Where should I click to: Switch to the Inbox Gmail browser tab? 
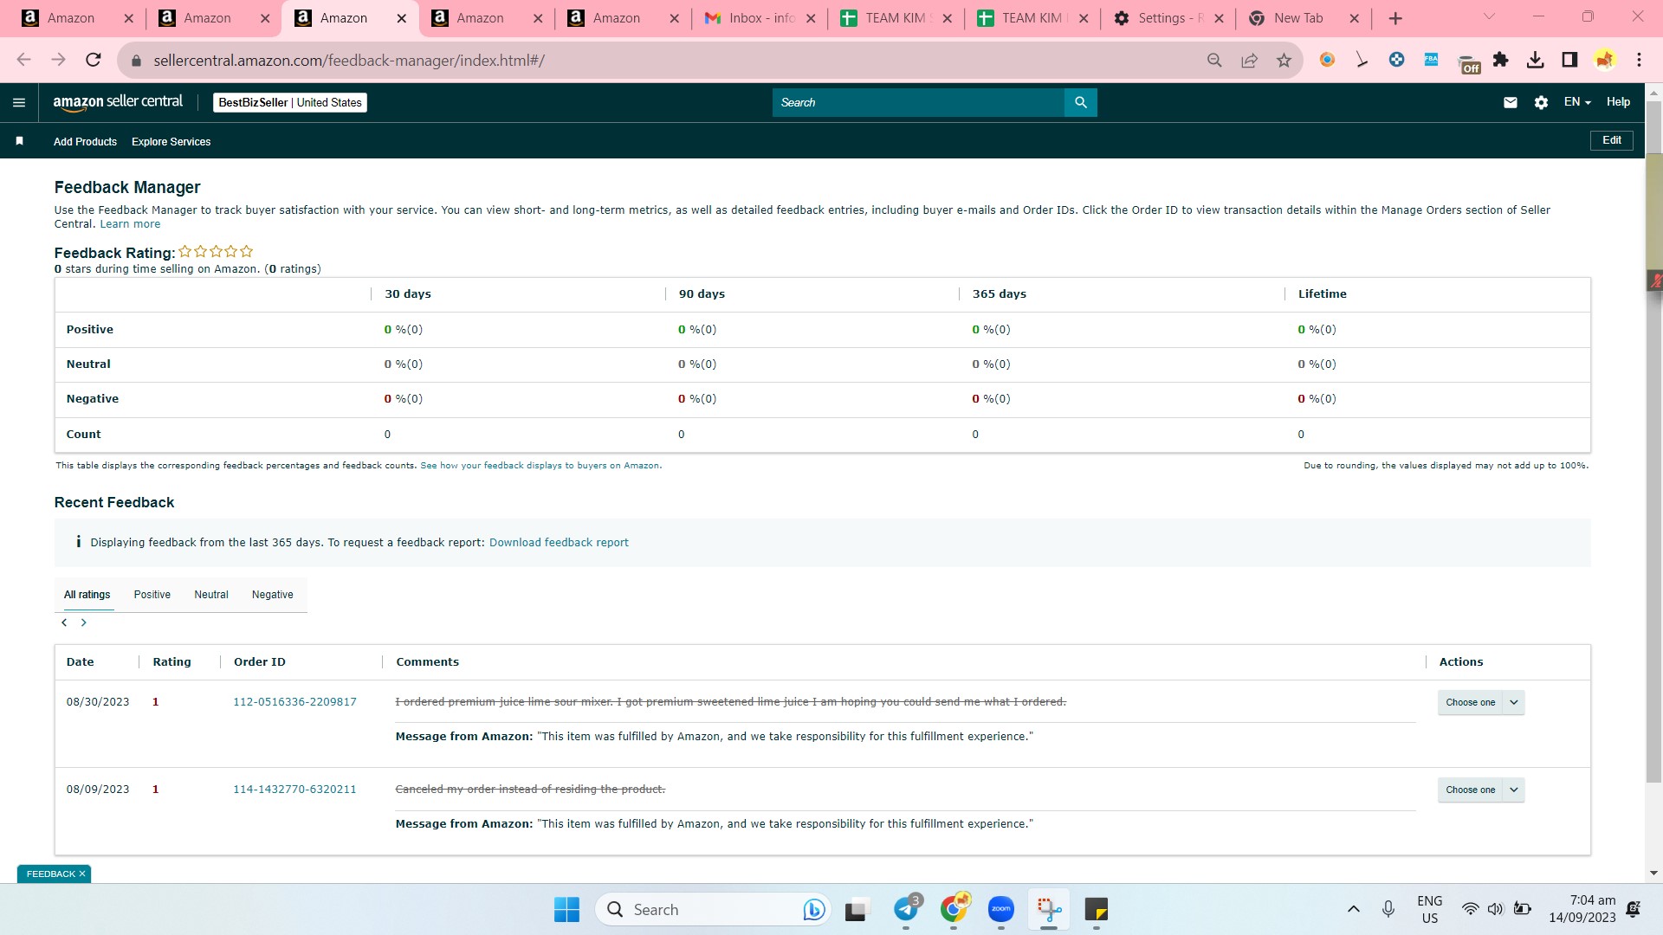[760, 18]
